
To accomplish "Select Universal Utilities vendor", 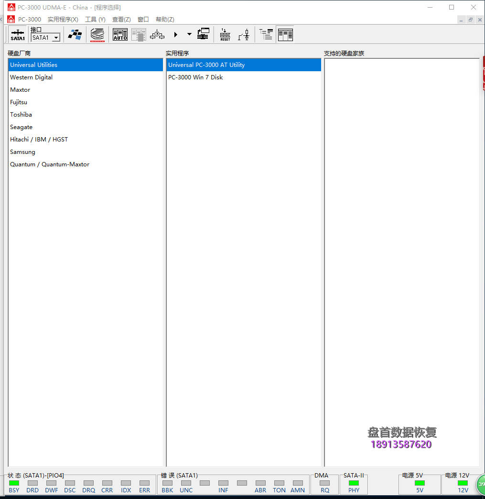I will click(85, 65).
